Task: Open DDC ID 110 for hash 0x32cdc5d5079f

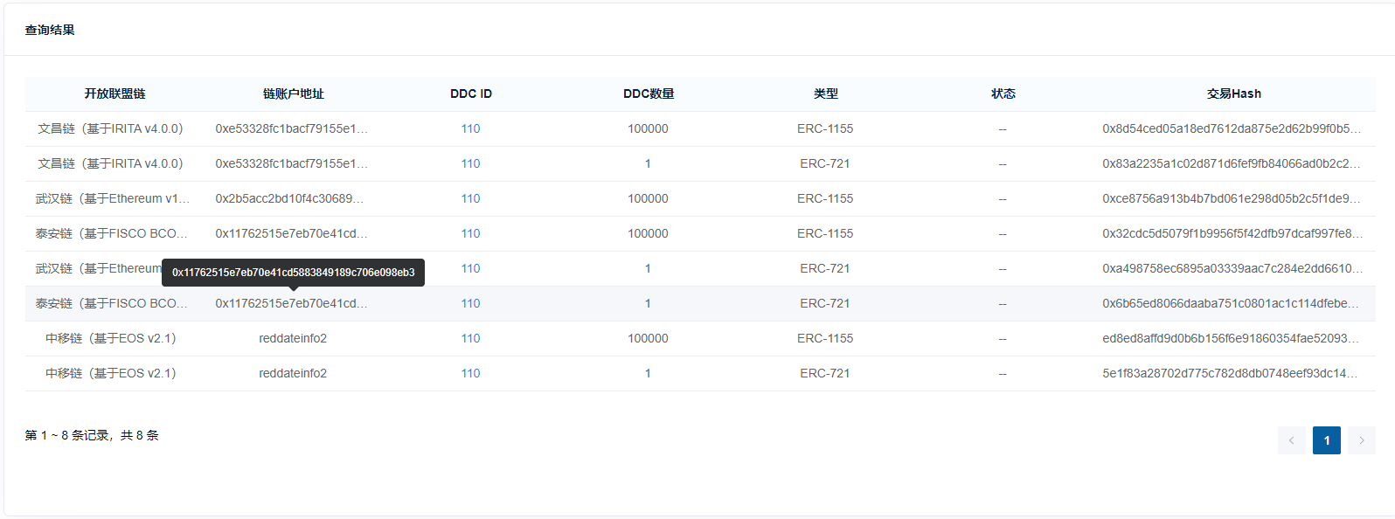Action: 470,233
